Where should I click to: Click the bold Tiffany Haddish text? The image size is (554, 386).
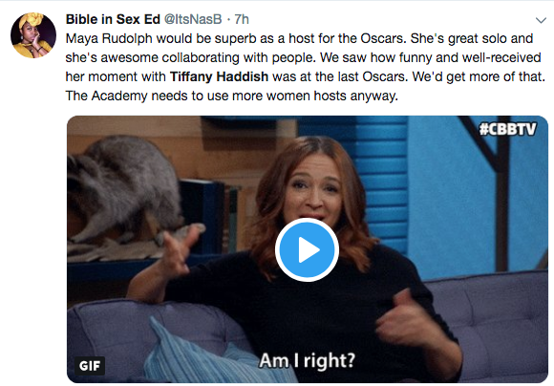point(219,76)
